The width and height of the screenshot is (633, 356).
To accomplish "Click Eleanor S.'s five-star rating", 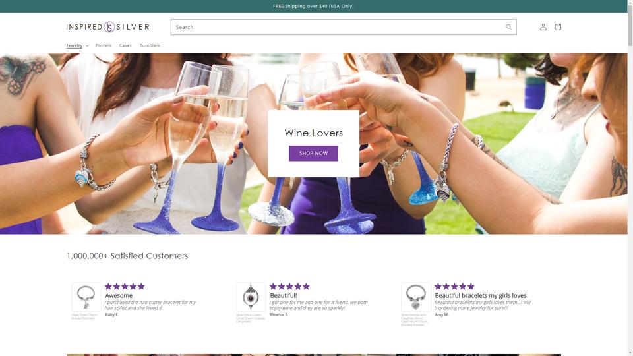I will 289,287.
